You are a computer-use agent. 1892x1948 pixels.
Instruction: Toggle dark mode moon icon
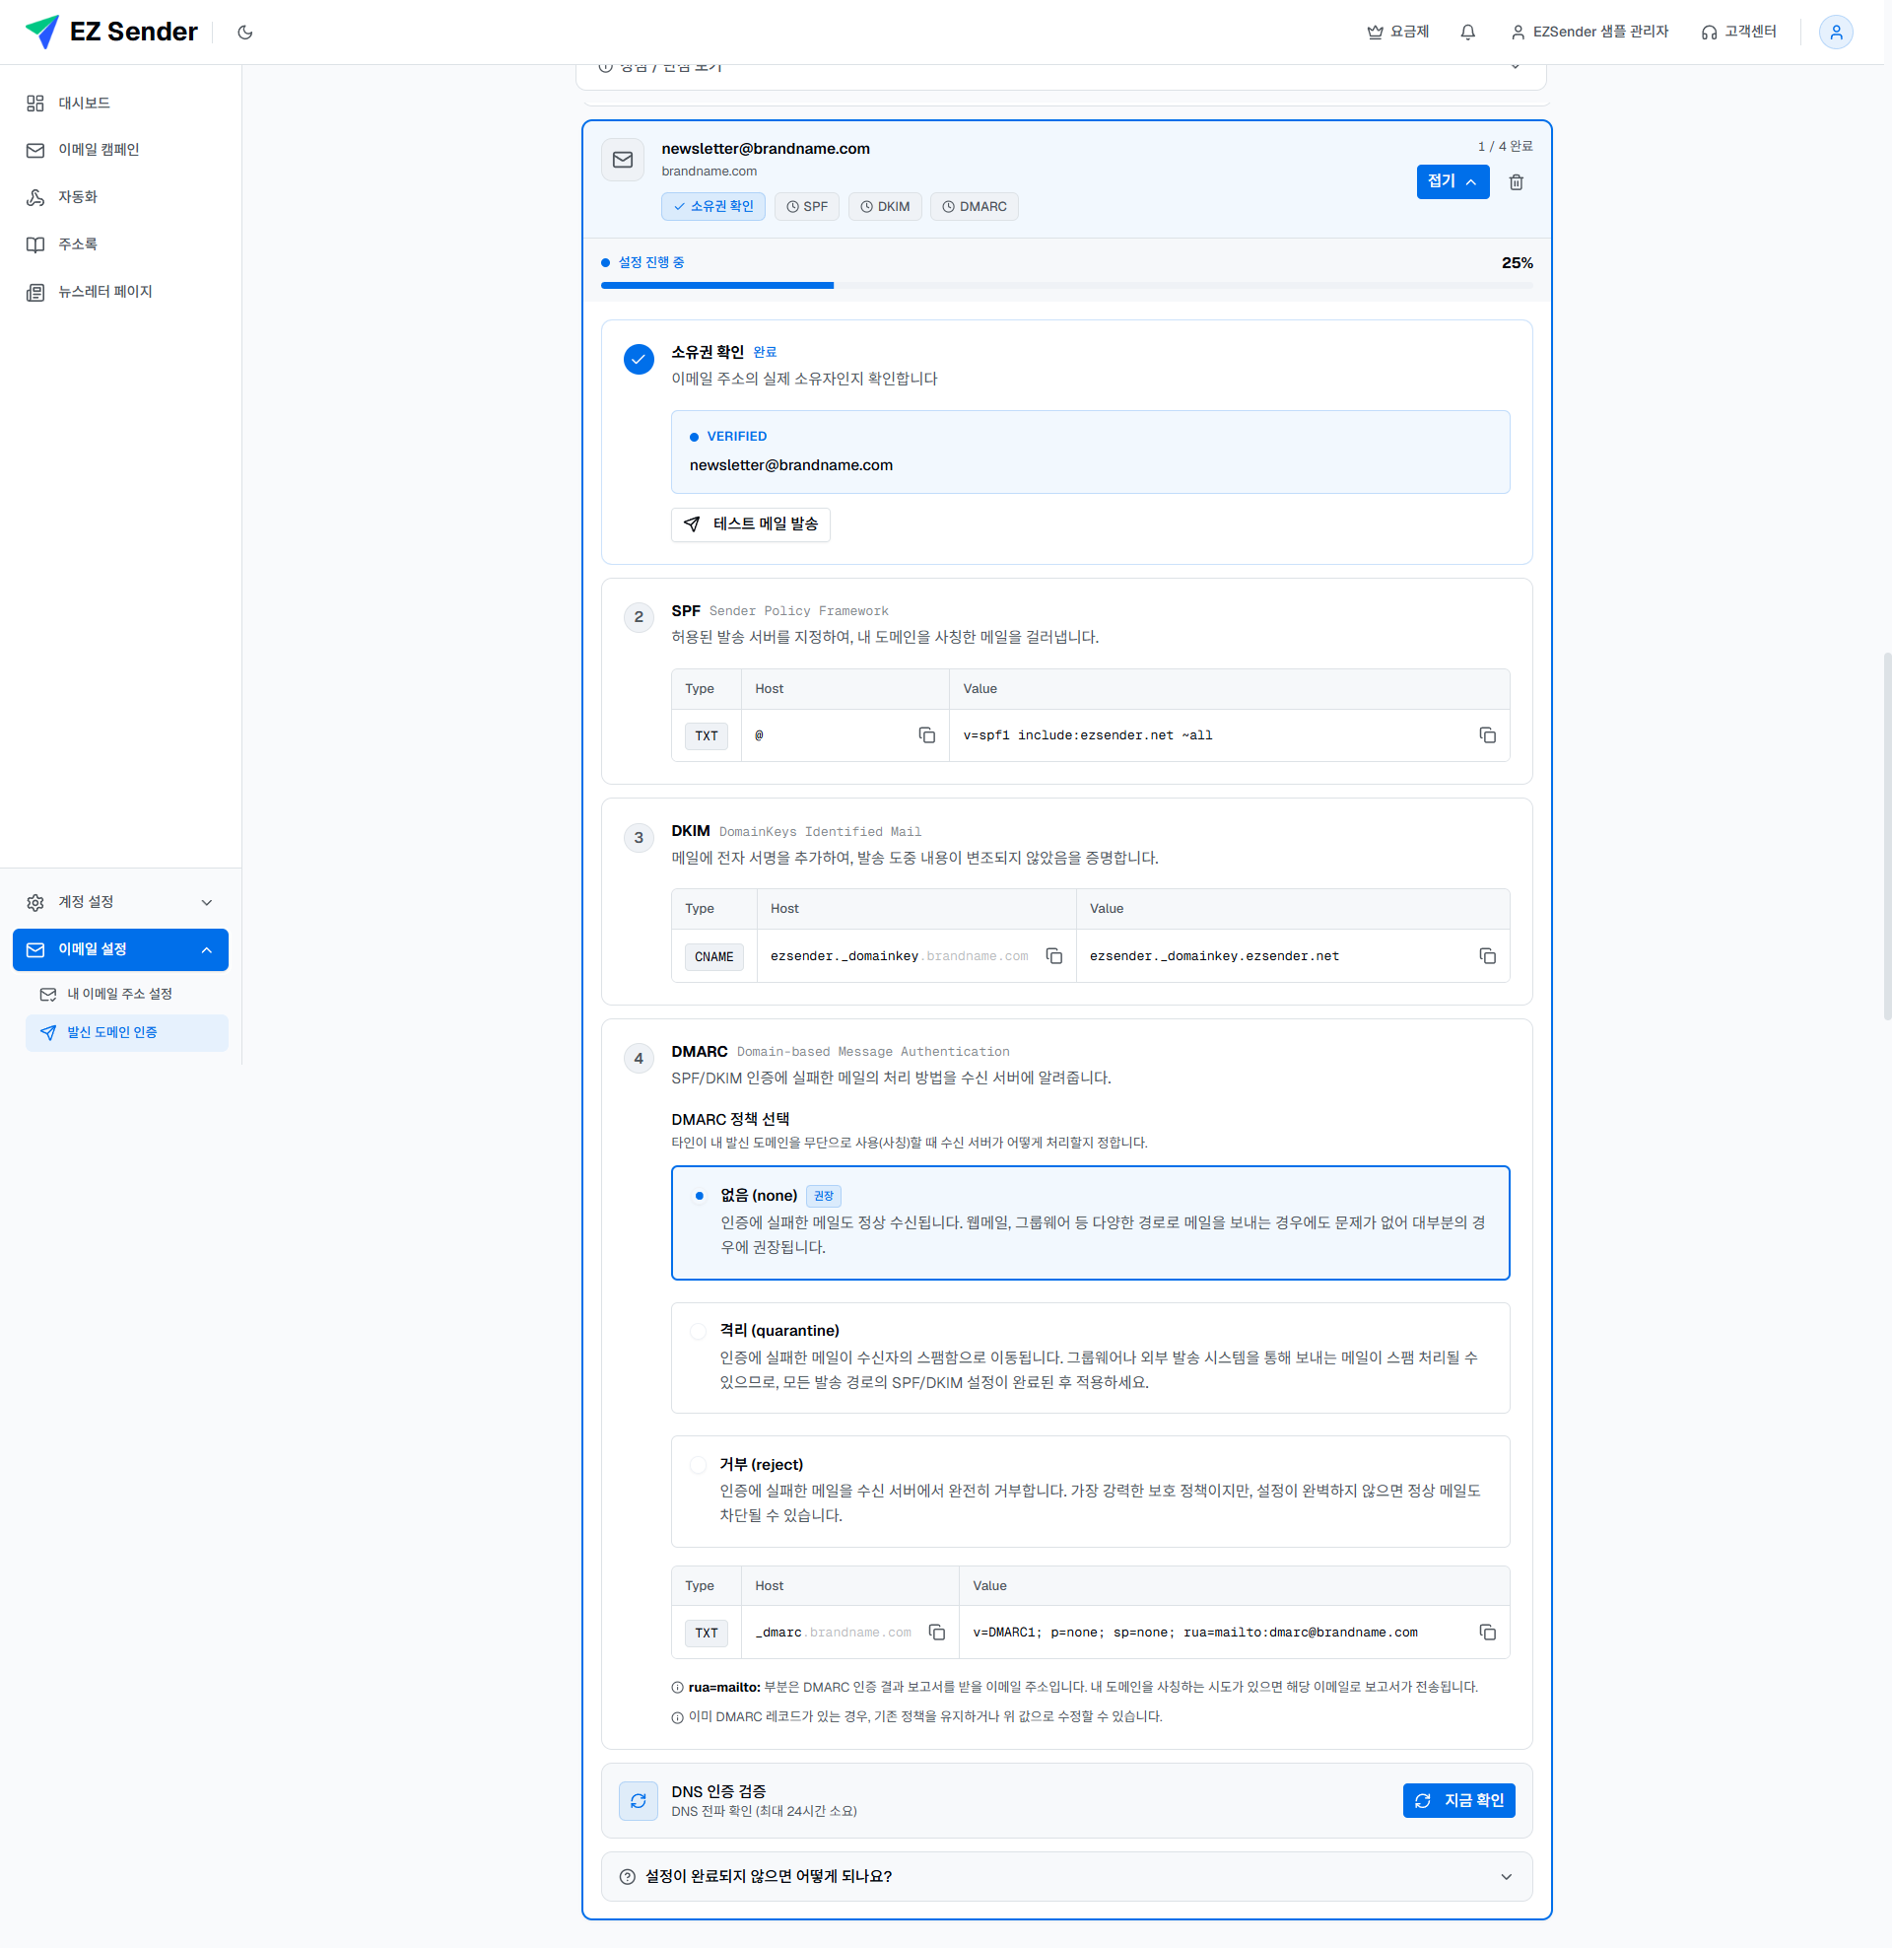(x=245, y=32)
